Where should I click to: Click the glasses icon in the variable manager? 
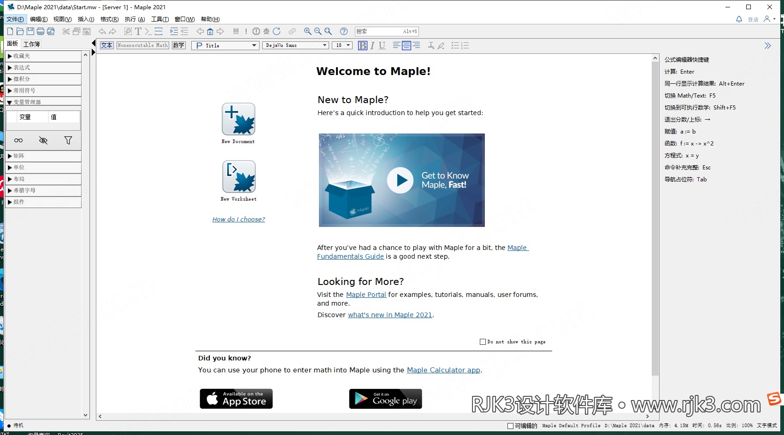18,140
